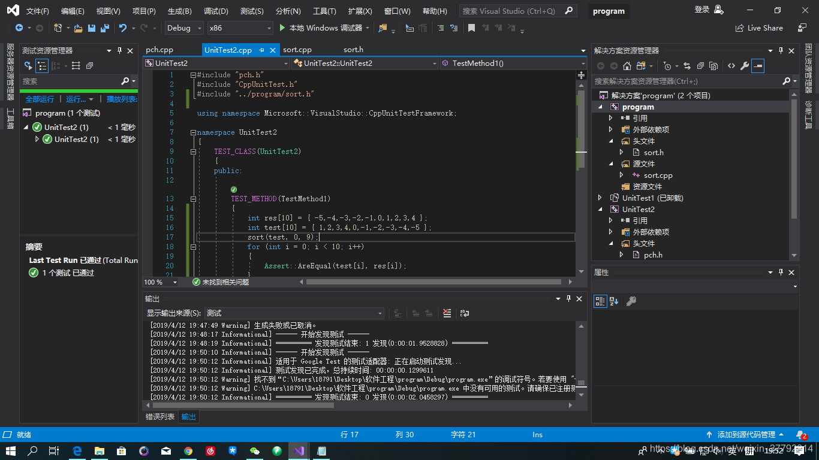Open the 文件(F) menu
Viewport: 819px width, 460px height.
pyautogui.click(x=38, y=11)
